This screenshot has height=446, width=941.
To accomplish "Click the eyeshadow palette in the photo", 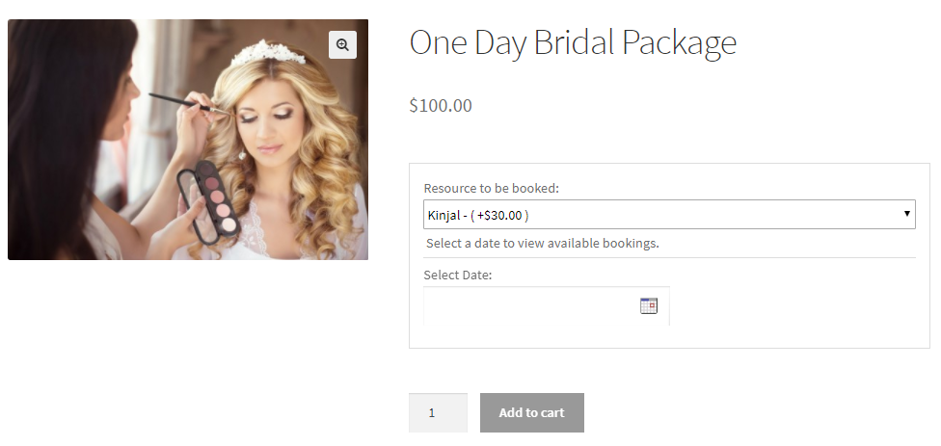I will pos(209,197).
